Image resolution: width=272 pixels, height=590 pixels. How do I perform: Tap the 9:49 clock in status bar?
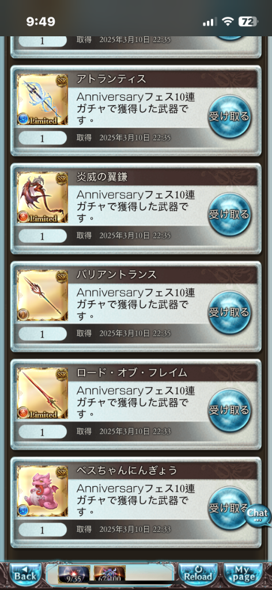[x=41, y=22]
